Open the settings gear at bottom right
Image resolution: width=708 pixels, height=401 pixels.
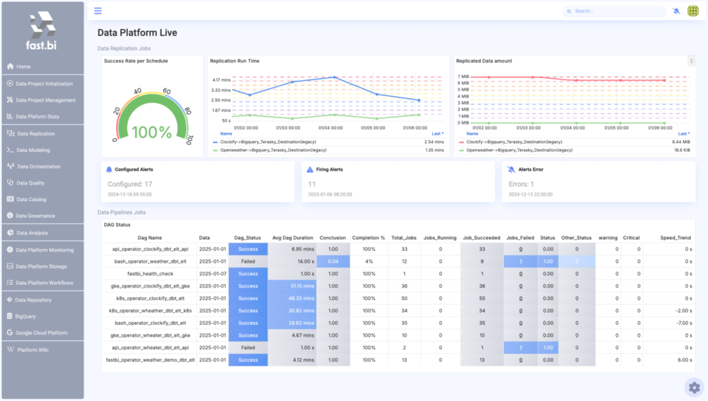[x=693, y=387]
